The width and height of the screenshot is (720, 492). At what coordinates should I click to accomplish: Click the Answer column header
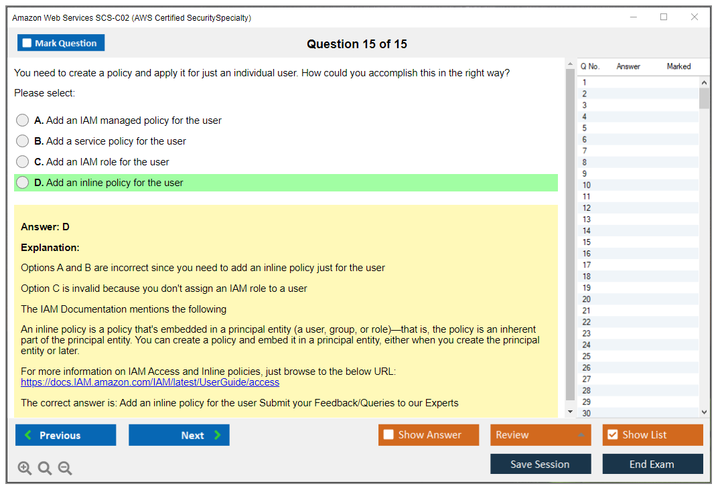pos(628,66)
